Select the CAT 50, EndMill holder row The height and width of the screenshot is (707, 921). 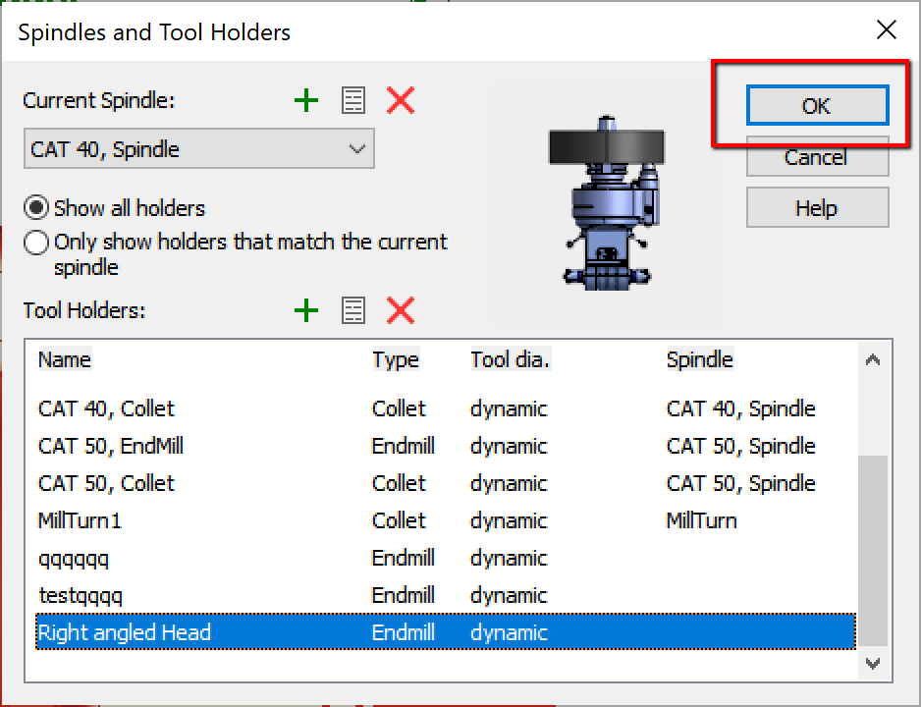point(446,446)
